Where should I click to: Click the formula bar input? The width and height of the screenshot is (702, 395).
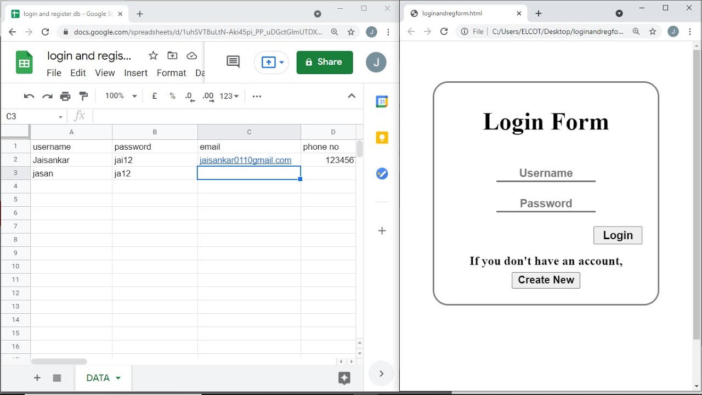point(227,116)
